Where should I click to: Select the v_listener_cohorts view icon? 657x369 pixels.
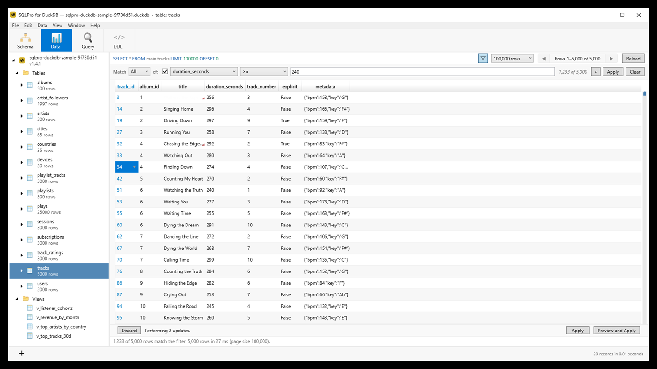30,308
